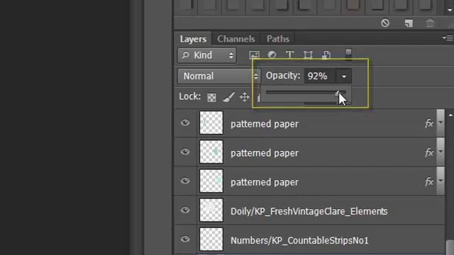Open the Kind filter dropdown
The height and width of the screenshot is (255, 454).
[x=207, y=55]
